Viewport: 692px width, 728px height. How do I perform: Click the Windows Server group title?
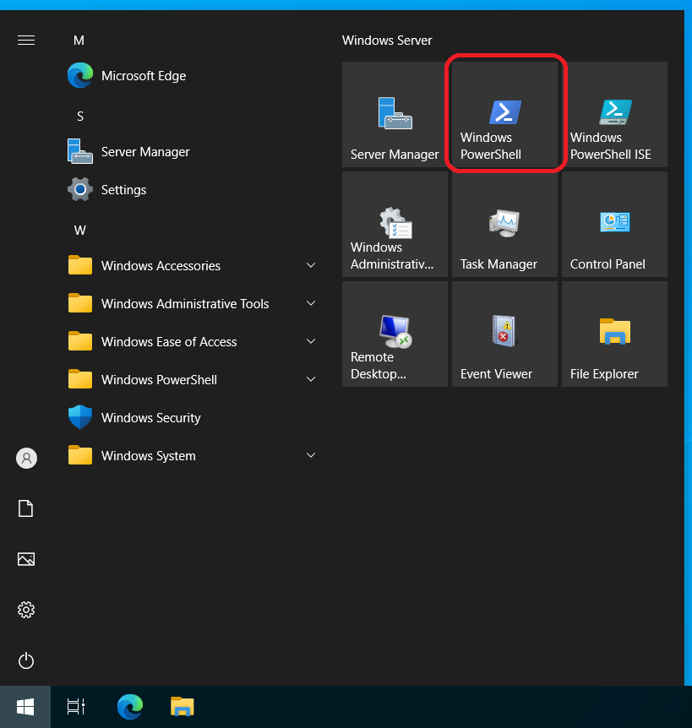pos(387,41)
